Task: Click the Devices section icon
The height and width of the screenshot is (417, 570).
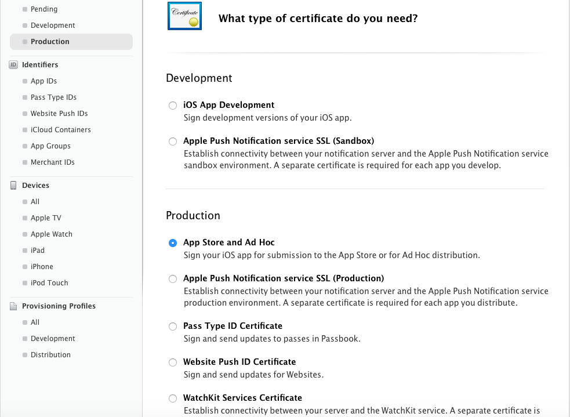Action: (x=13, y=186)
